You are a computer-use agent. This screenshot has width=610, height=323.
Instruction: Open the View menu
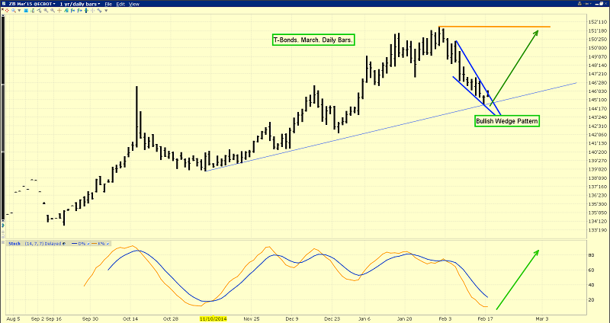pos(133,4)
